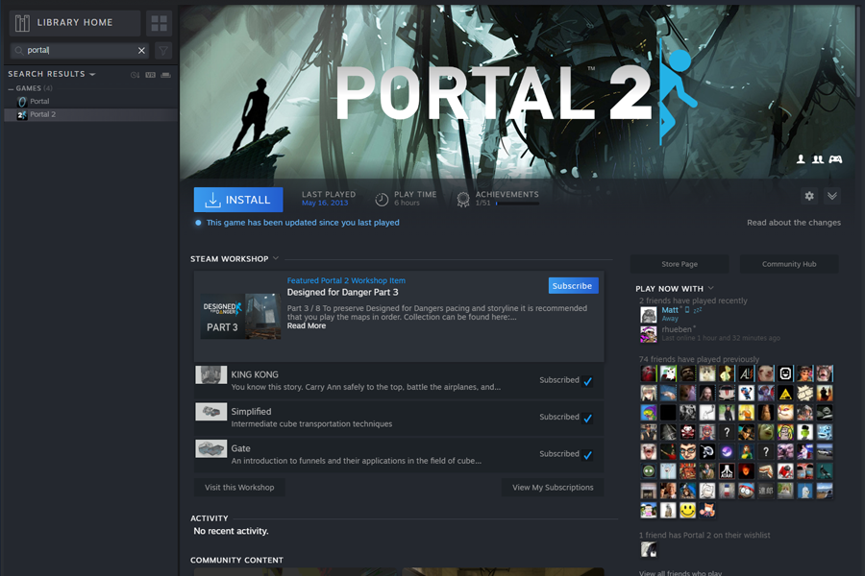
Task: Click the Simplified item title
Action: pos(251,411)
